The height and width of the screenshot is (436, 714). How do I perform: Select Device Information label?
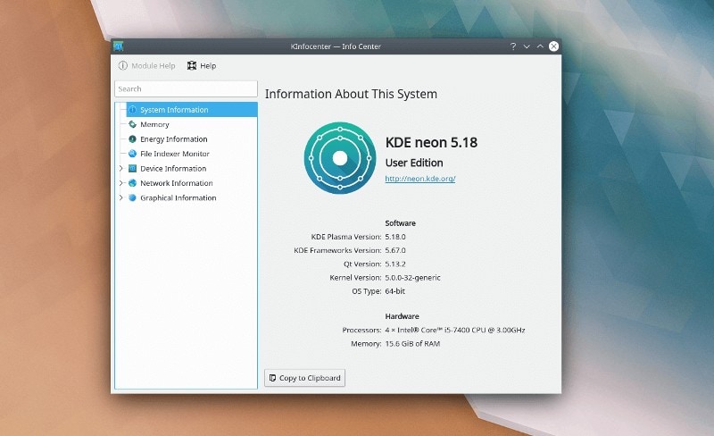[x=173, y=168]
